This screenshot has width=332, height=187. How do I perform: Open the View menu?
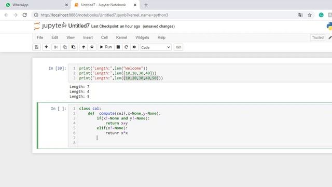(x=71, y=37)
